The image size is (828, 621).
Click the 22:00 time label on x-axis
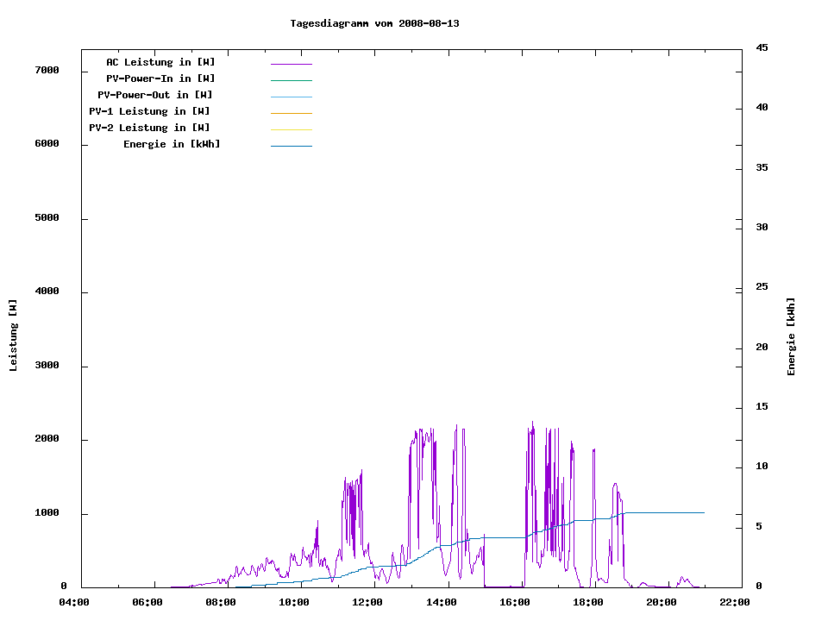pyautogui.click(x=734, y=602)
